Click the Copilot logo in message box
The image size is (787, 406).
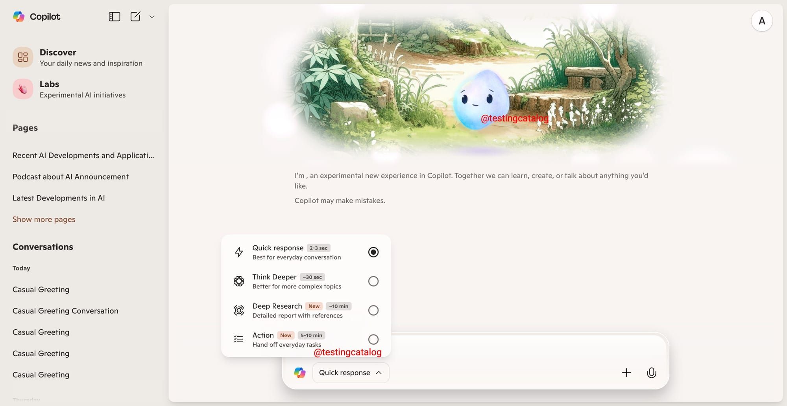tap(300, 373)
